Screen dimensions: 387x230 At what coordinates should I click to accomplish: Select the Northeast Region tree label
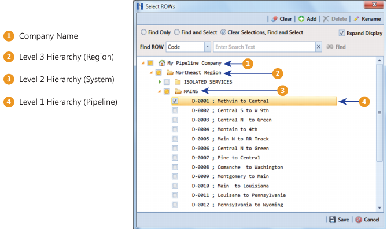tap(198, 72)
